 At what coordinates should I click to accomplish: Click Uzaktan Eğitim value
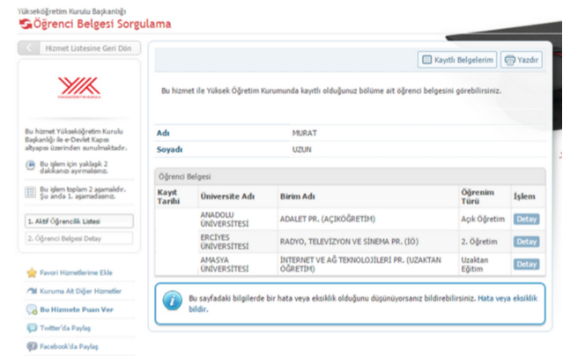pos(475,265)
